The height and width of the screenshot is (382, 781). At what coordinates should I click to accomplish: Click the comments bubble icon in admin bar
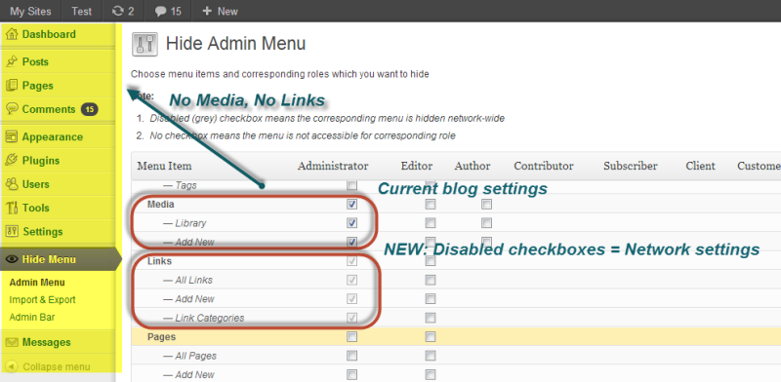(x=160, y=11)
